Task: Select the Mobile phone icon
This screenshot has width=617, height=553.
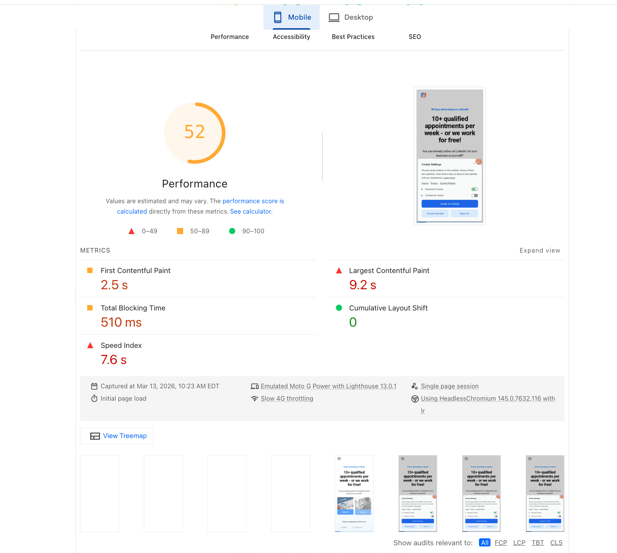Action: 277,17
